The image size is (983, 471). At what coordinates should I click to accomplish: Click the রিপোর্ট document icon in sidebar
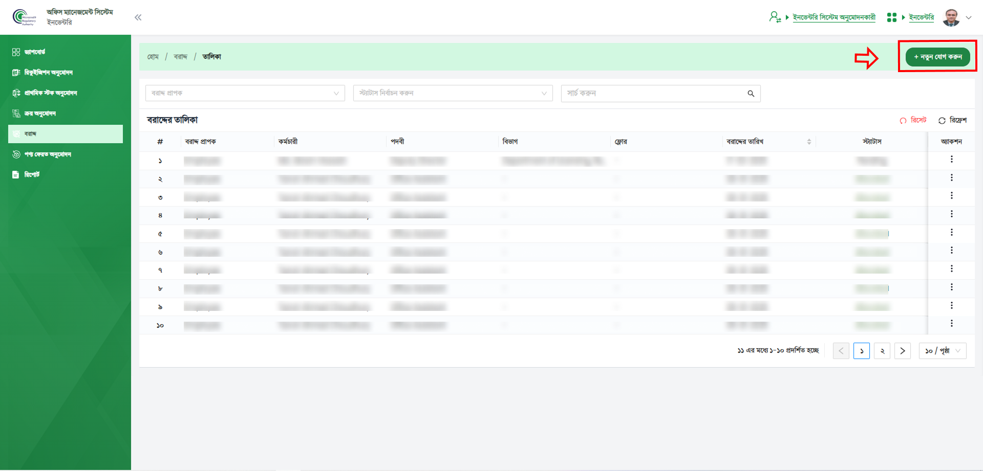[16, 175]
